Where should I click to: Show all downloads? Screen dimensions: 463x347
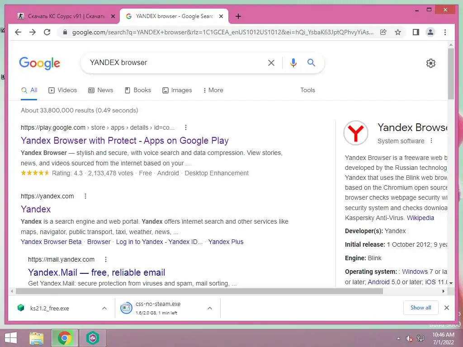(421, 308)
